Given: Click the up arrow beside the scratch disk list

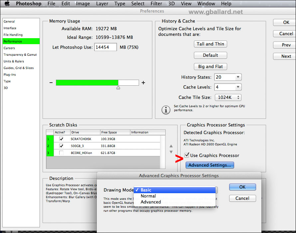Looking at the screenshot, I should (x=171, y=146).
